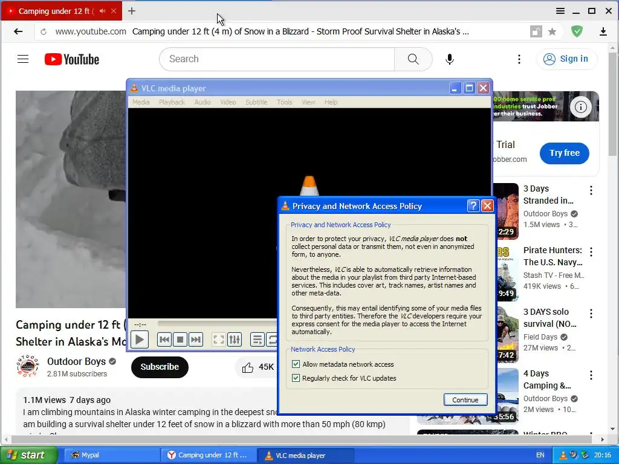Click the green shield protect icon

point(577,31)
